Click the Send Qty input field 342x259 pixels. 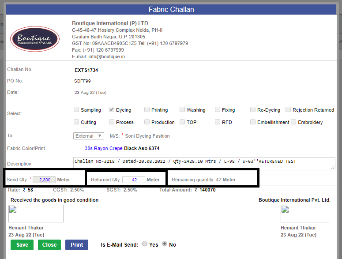tap(44, 180)
